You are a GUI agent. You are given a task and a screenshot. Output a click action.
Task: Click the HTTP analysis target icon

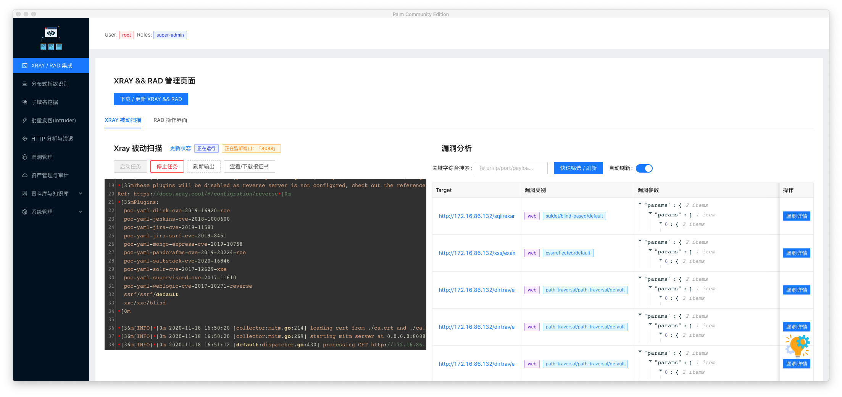click(x=25, y=139)
